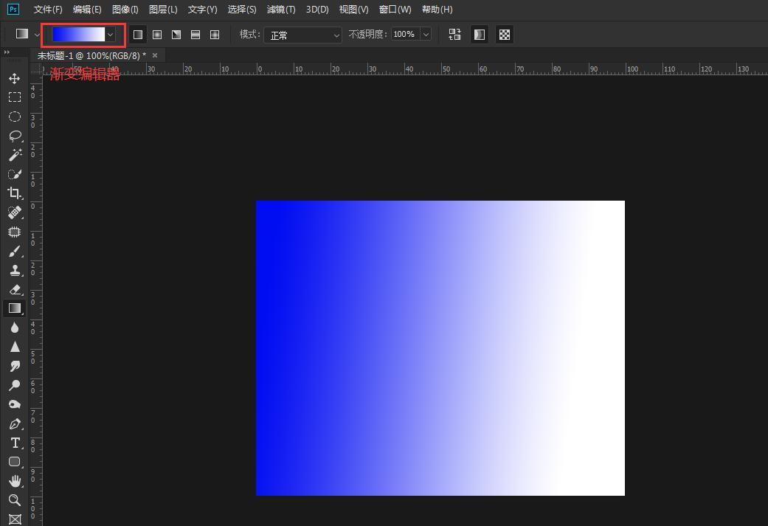
Task: Select the Sponge tool
Action: [x=15, y=404]
